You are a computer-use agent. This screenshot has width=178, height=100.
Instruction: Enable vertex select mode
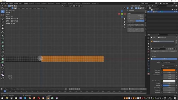12,8
